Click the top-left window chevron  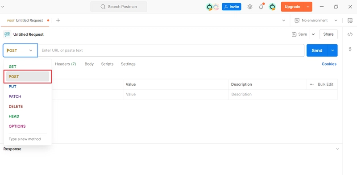(3, 7)
